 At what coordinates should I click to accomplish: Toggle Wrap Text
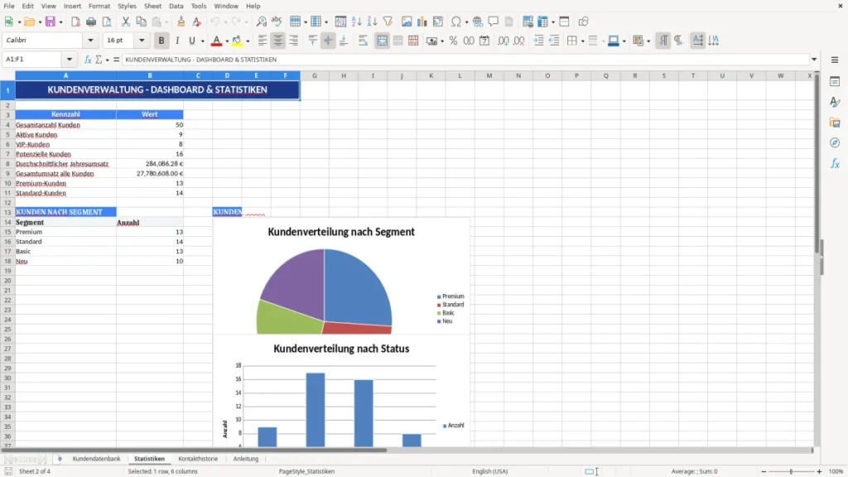363,41
